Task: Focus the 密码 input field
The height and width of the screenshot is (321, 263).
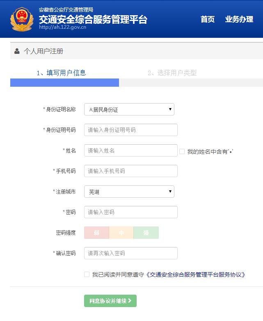Action: pyautogui.click(x=131, y=212)
